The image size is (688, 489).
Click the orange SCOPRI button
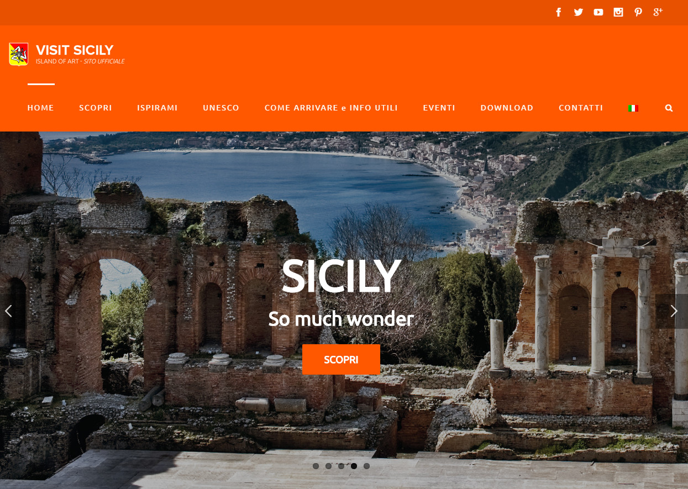[x=341, y=360]
